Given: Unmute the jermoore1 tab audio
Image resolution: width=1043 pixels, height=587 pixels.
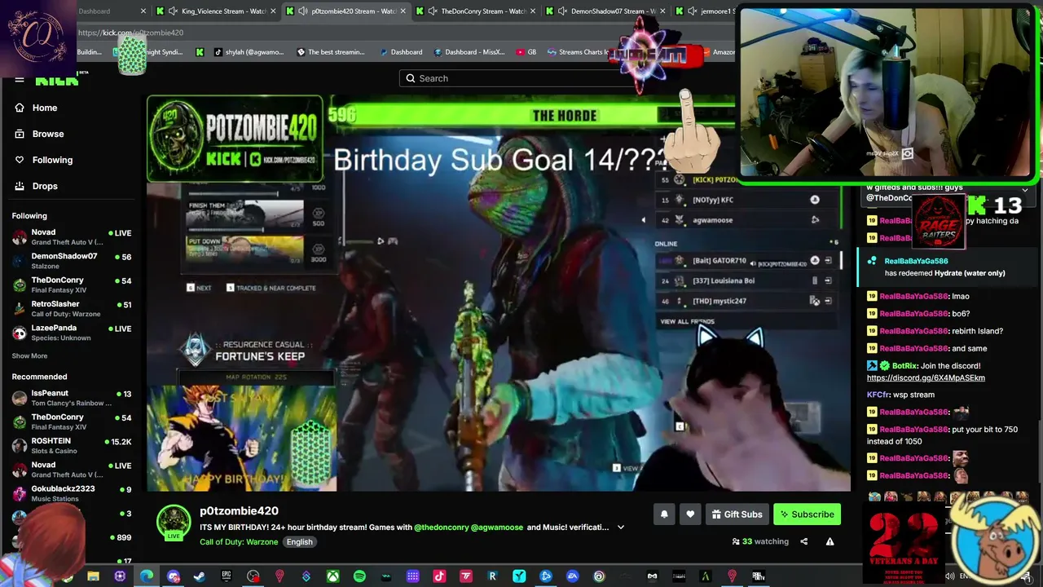Looking at the screenshot, I should point(692,11).
